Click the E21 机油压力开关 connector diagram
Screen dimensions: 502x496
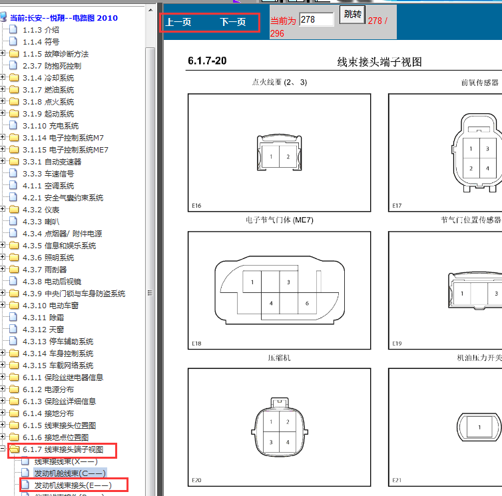point(445,427)
